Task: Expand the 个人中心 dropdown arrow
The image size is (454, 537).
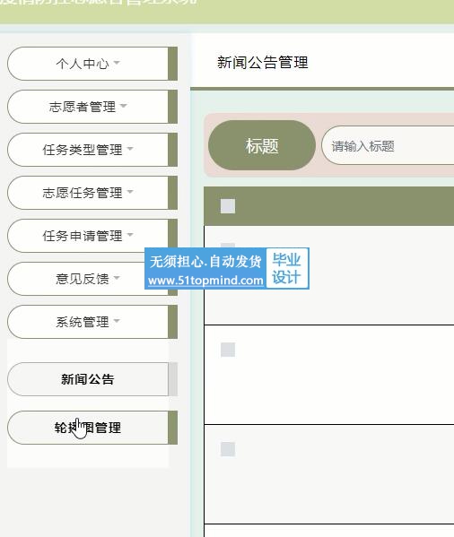Action: click(117, 63)
